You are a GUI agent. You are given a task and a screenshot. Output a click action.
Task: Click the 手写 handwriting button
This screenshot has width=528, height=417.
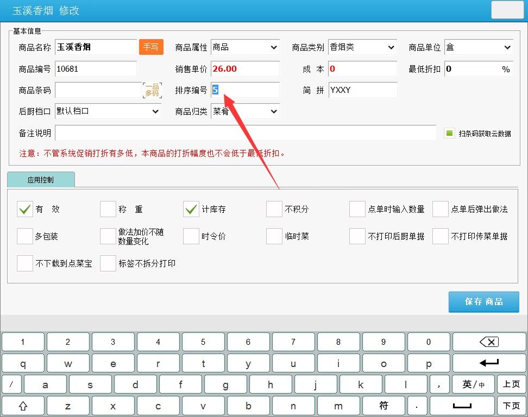pos(151,47)
